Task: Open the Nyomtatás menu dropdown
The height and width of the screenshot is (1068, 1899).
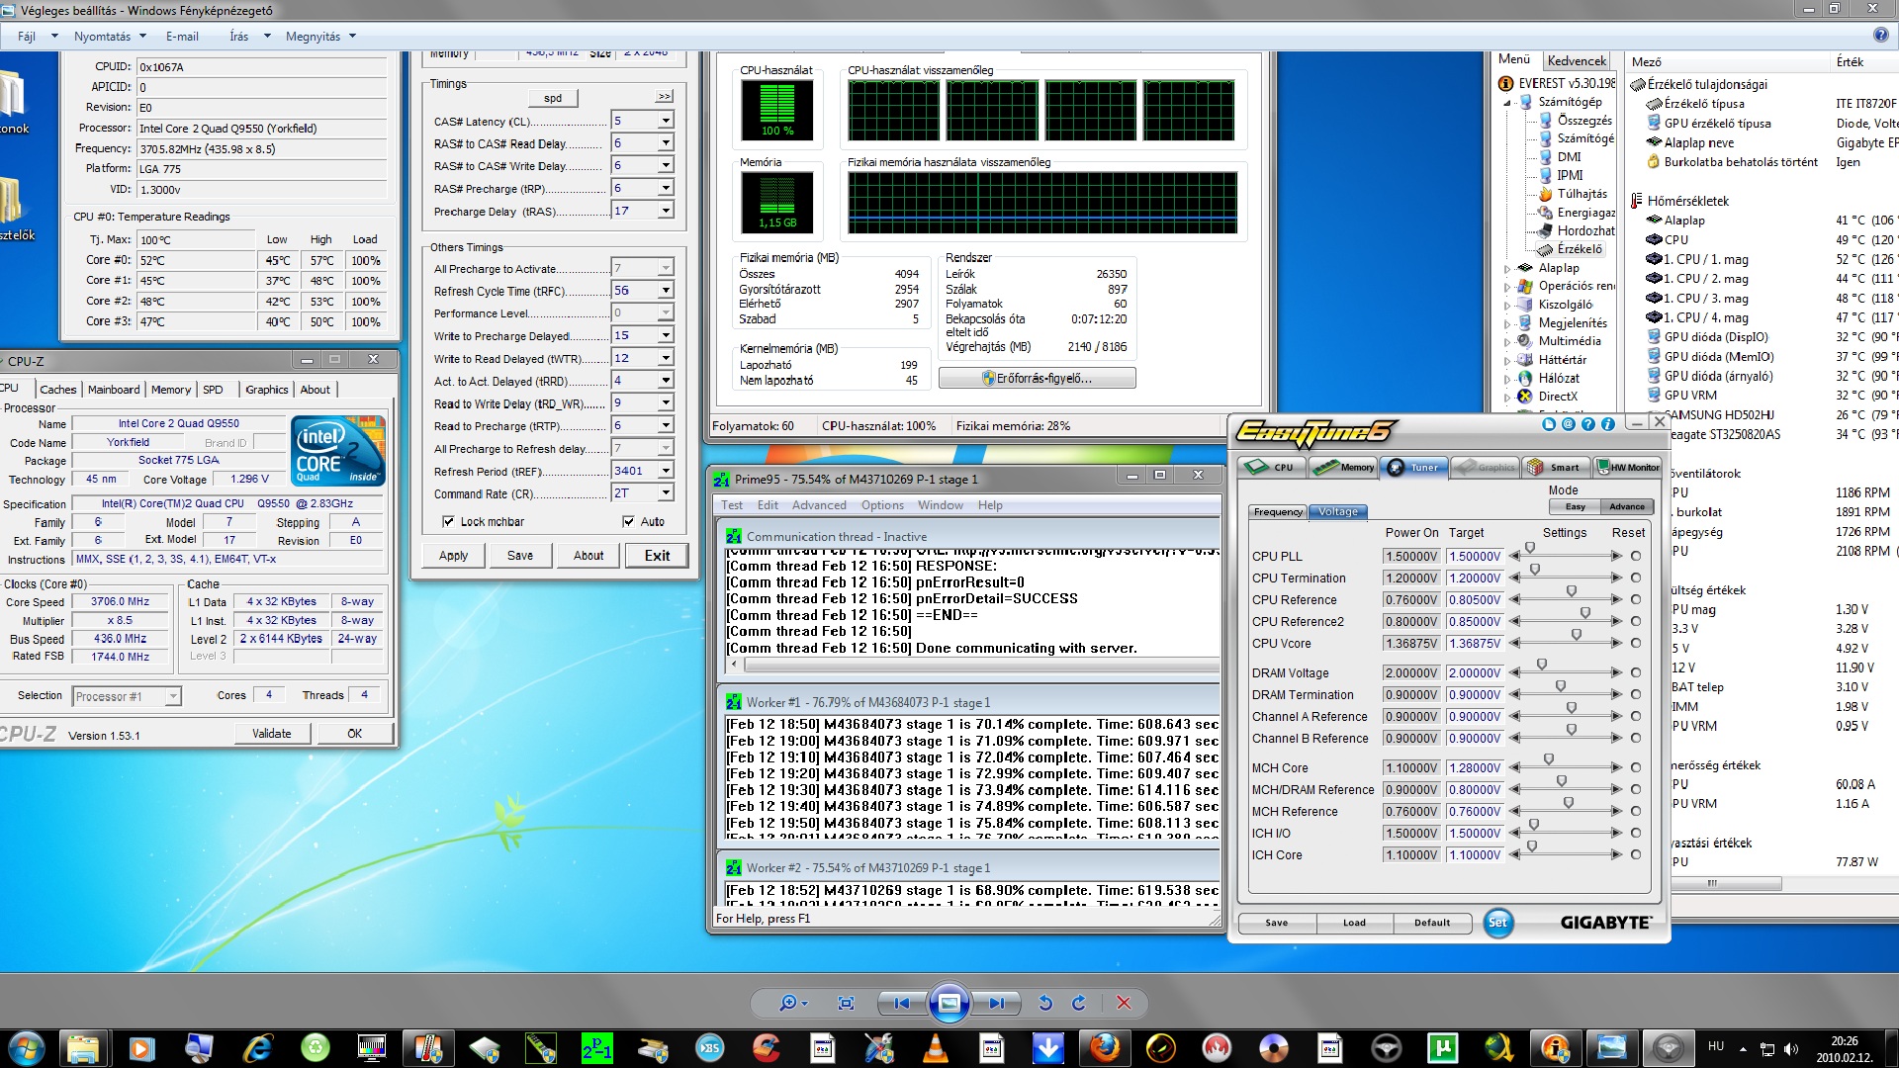Action: (x=110, y=37)
